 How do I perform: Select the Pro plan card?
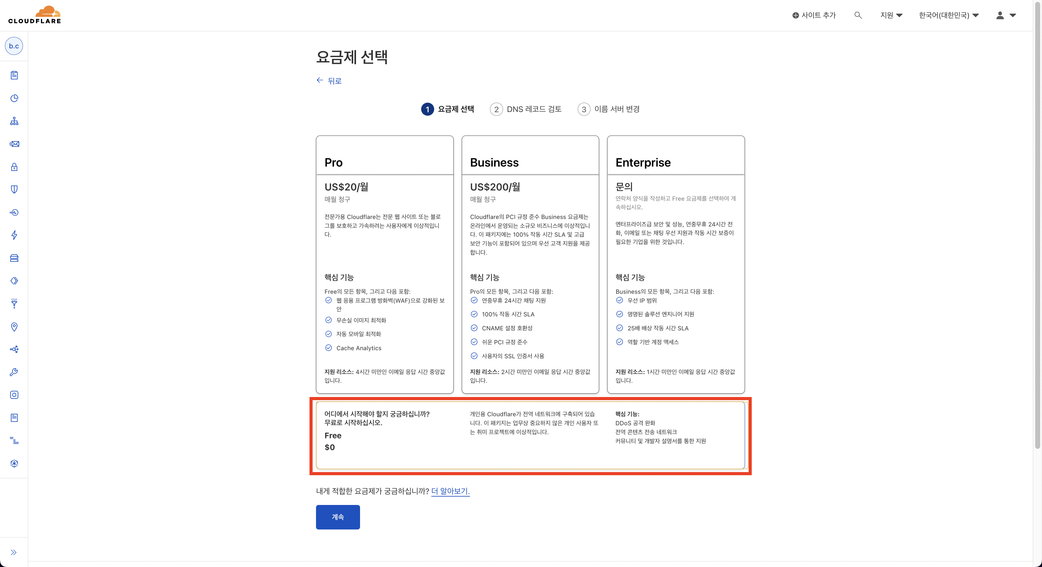tap(384, 264)
